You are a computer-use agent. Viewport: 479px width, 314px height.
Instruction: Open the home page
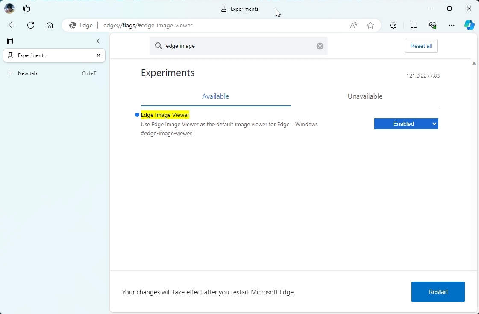(49, 25)
